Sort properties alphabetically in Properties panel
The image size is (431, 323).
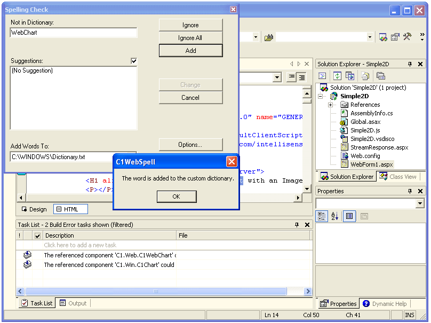334,216
